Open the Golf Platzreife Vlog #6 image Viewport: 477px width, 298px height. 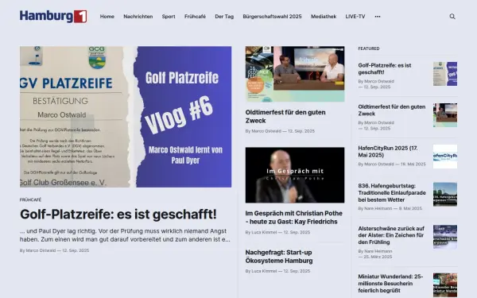[x=126, y=117]
